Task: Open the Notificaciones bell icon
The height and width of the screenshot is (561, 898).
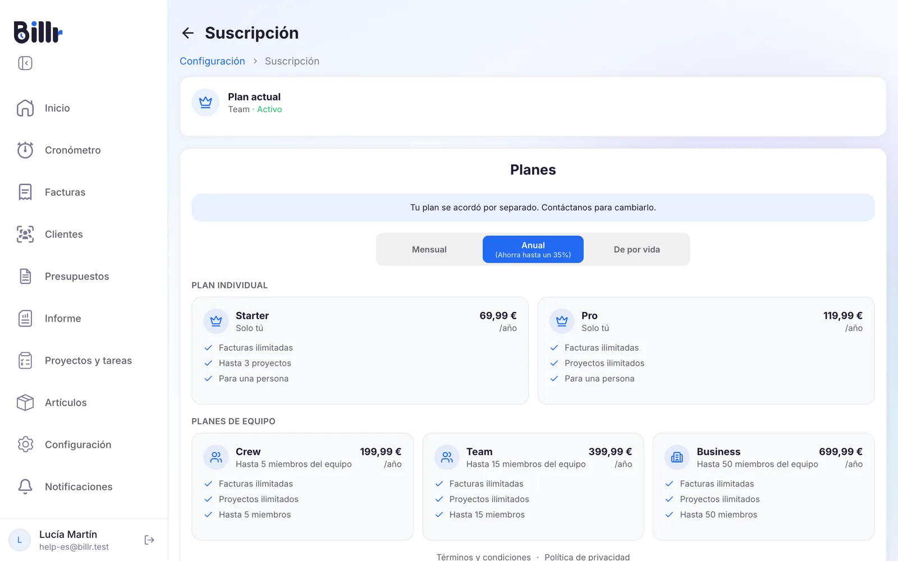Action: click(x=25, y=486)
